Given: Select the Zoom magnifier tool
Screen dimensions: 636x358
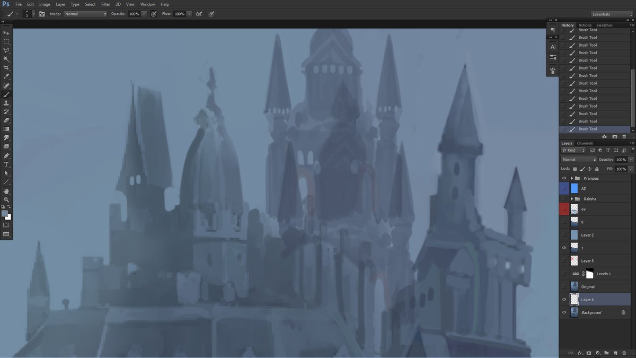Looking at the screenshot, I should click(x=6, y=199).
